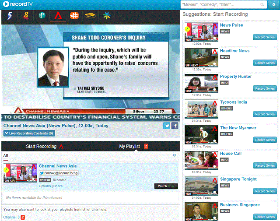
Task: Select the Channel 8 icon
Action: click(x=26, y=15)
